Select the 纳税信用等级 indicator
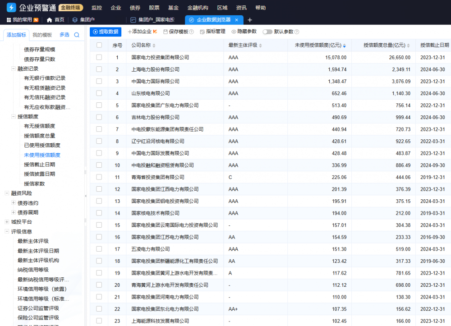The height and width of the screenshot is (326, 451). 33,270
